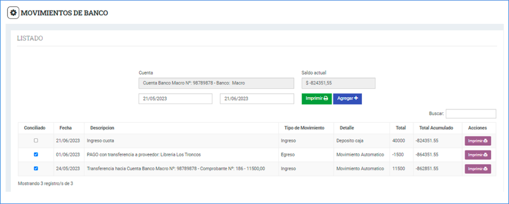Uncheck Conciliado for the 24/05/2023 movement
Image resolution: width=509 pixels, height=204 pixels.
36,169
